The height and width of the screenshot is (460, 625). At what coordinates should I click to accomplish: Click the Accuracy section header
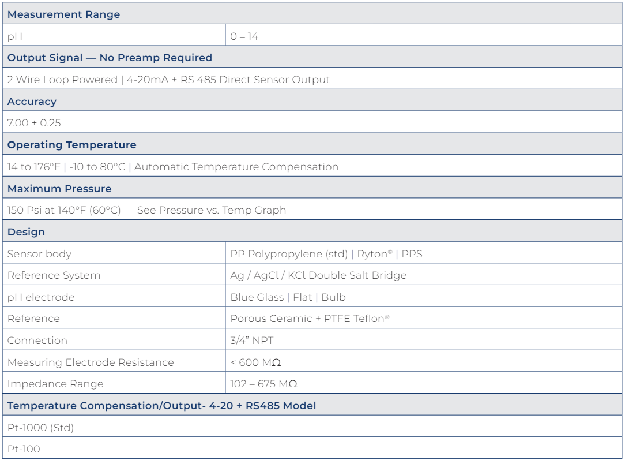(32, 102)
